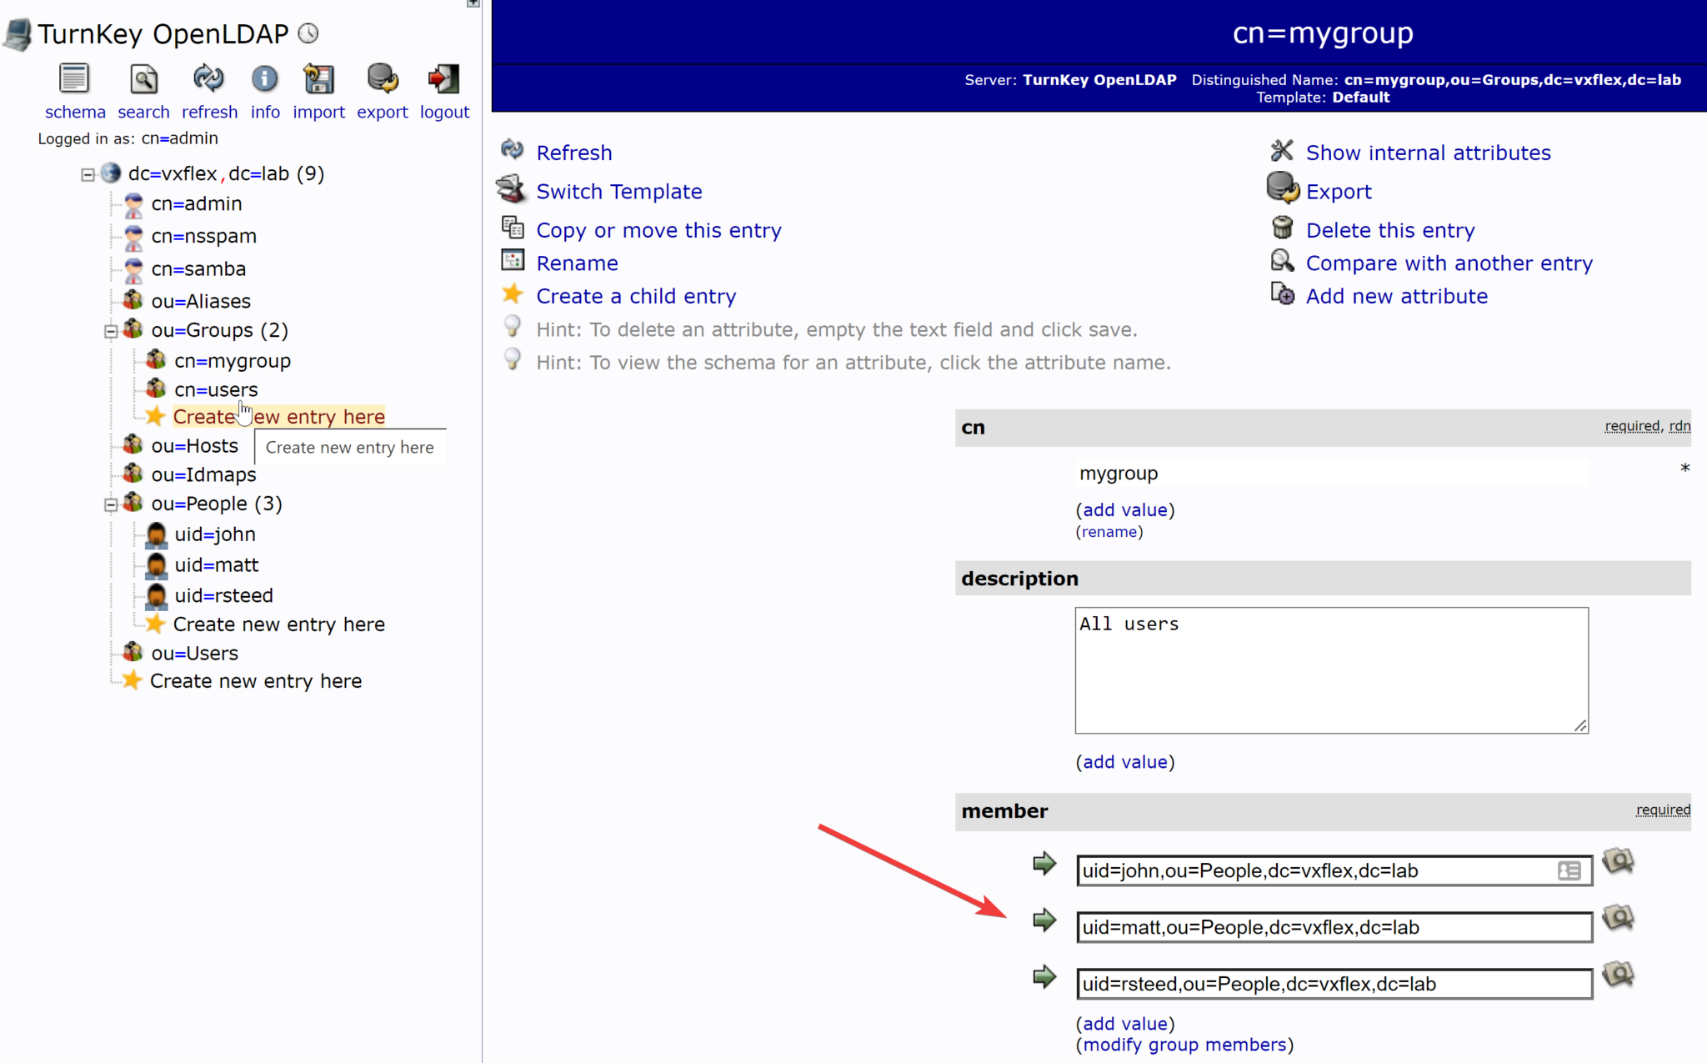Click the magnifying glass beside uid=matt member
Screen dimensions: 1707x1063
pos(1618,916)
